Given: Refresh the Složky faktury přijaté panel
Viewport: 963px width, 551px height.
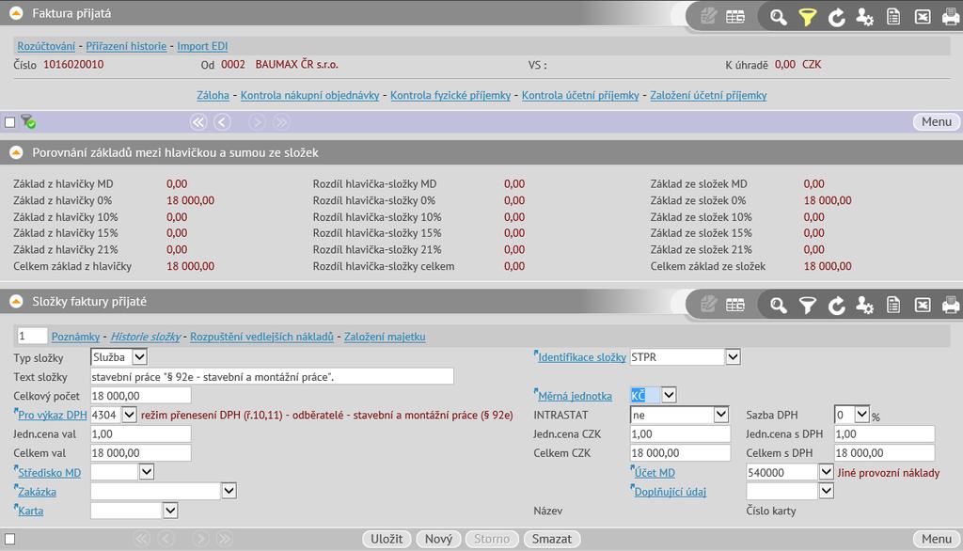Looking at the screenshot, I should point(836,305).
